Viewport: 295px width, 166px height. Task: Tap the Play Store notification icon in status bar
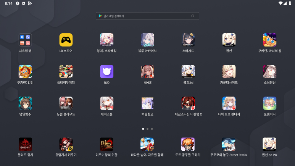[x=30, y=3]
